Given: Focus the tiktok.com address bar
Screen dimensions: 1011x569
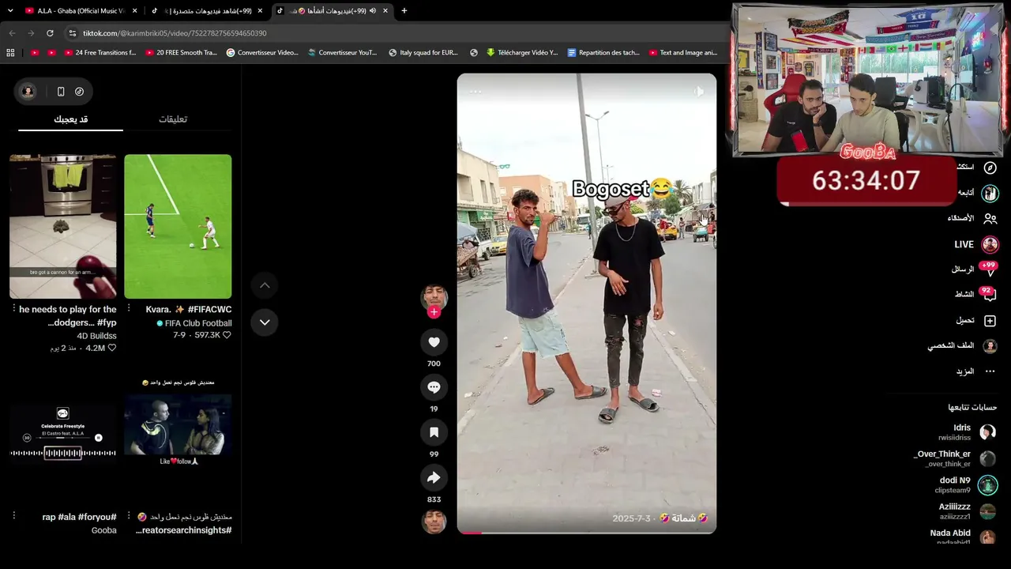Looking at the screenshot, I should (395, 33).
